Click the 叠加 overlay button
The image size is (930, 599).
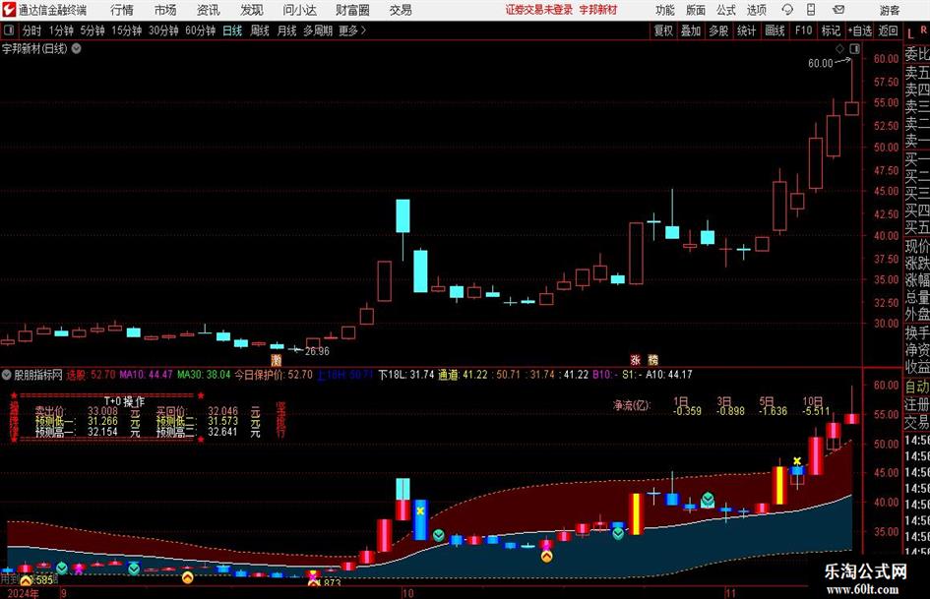tap(691, 30)
